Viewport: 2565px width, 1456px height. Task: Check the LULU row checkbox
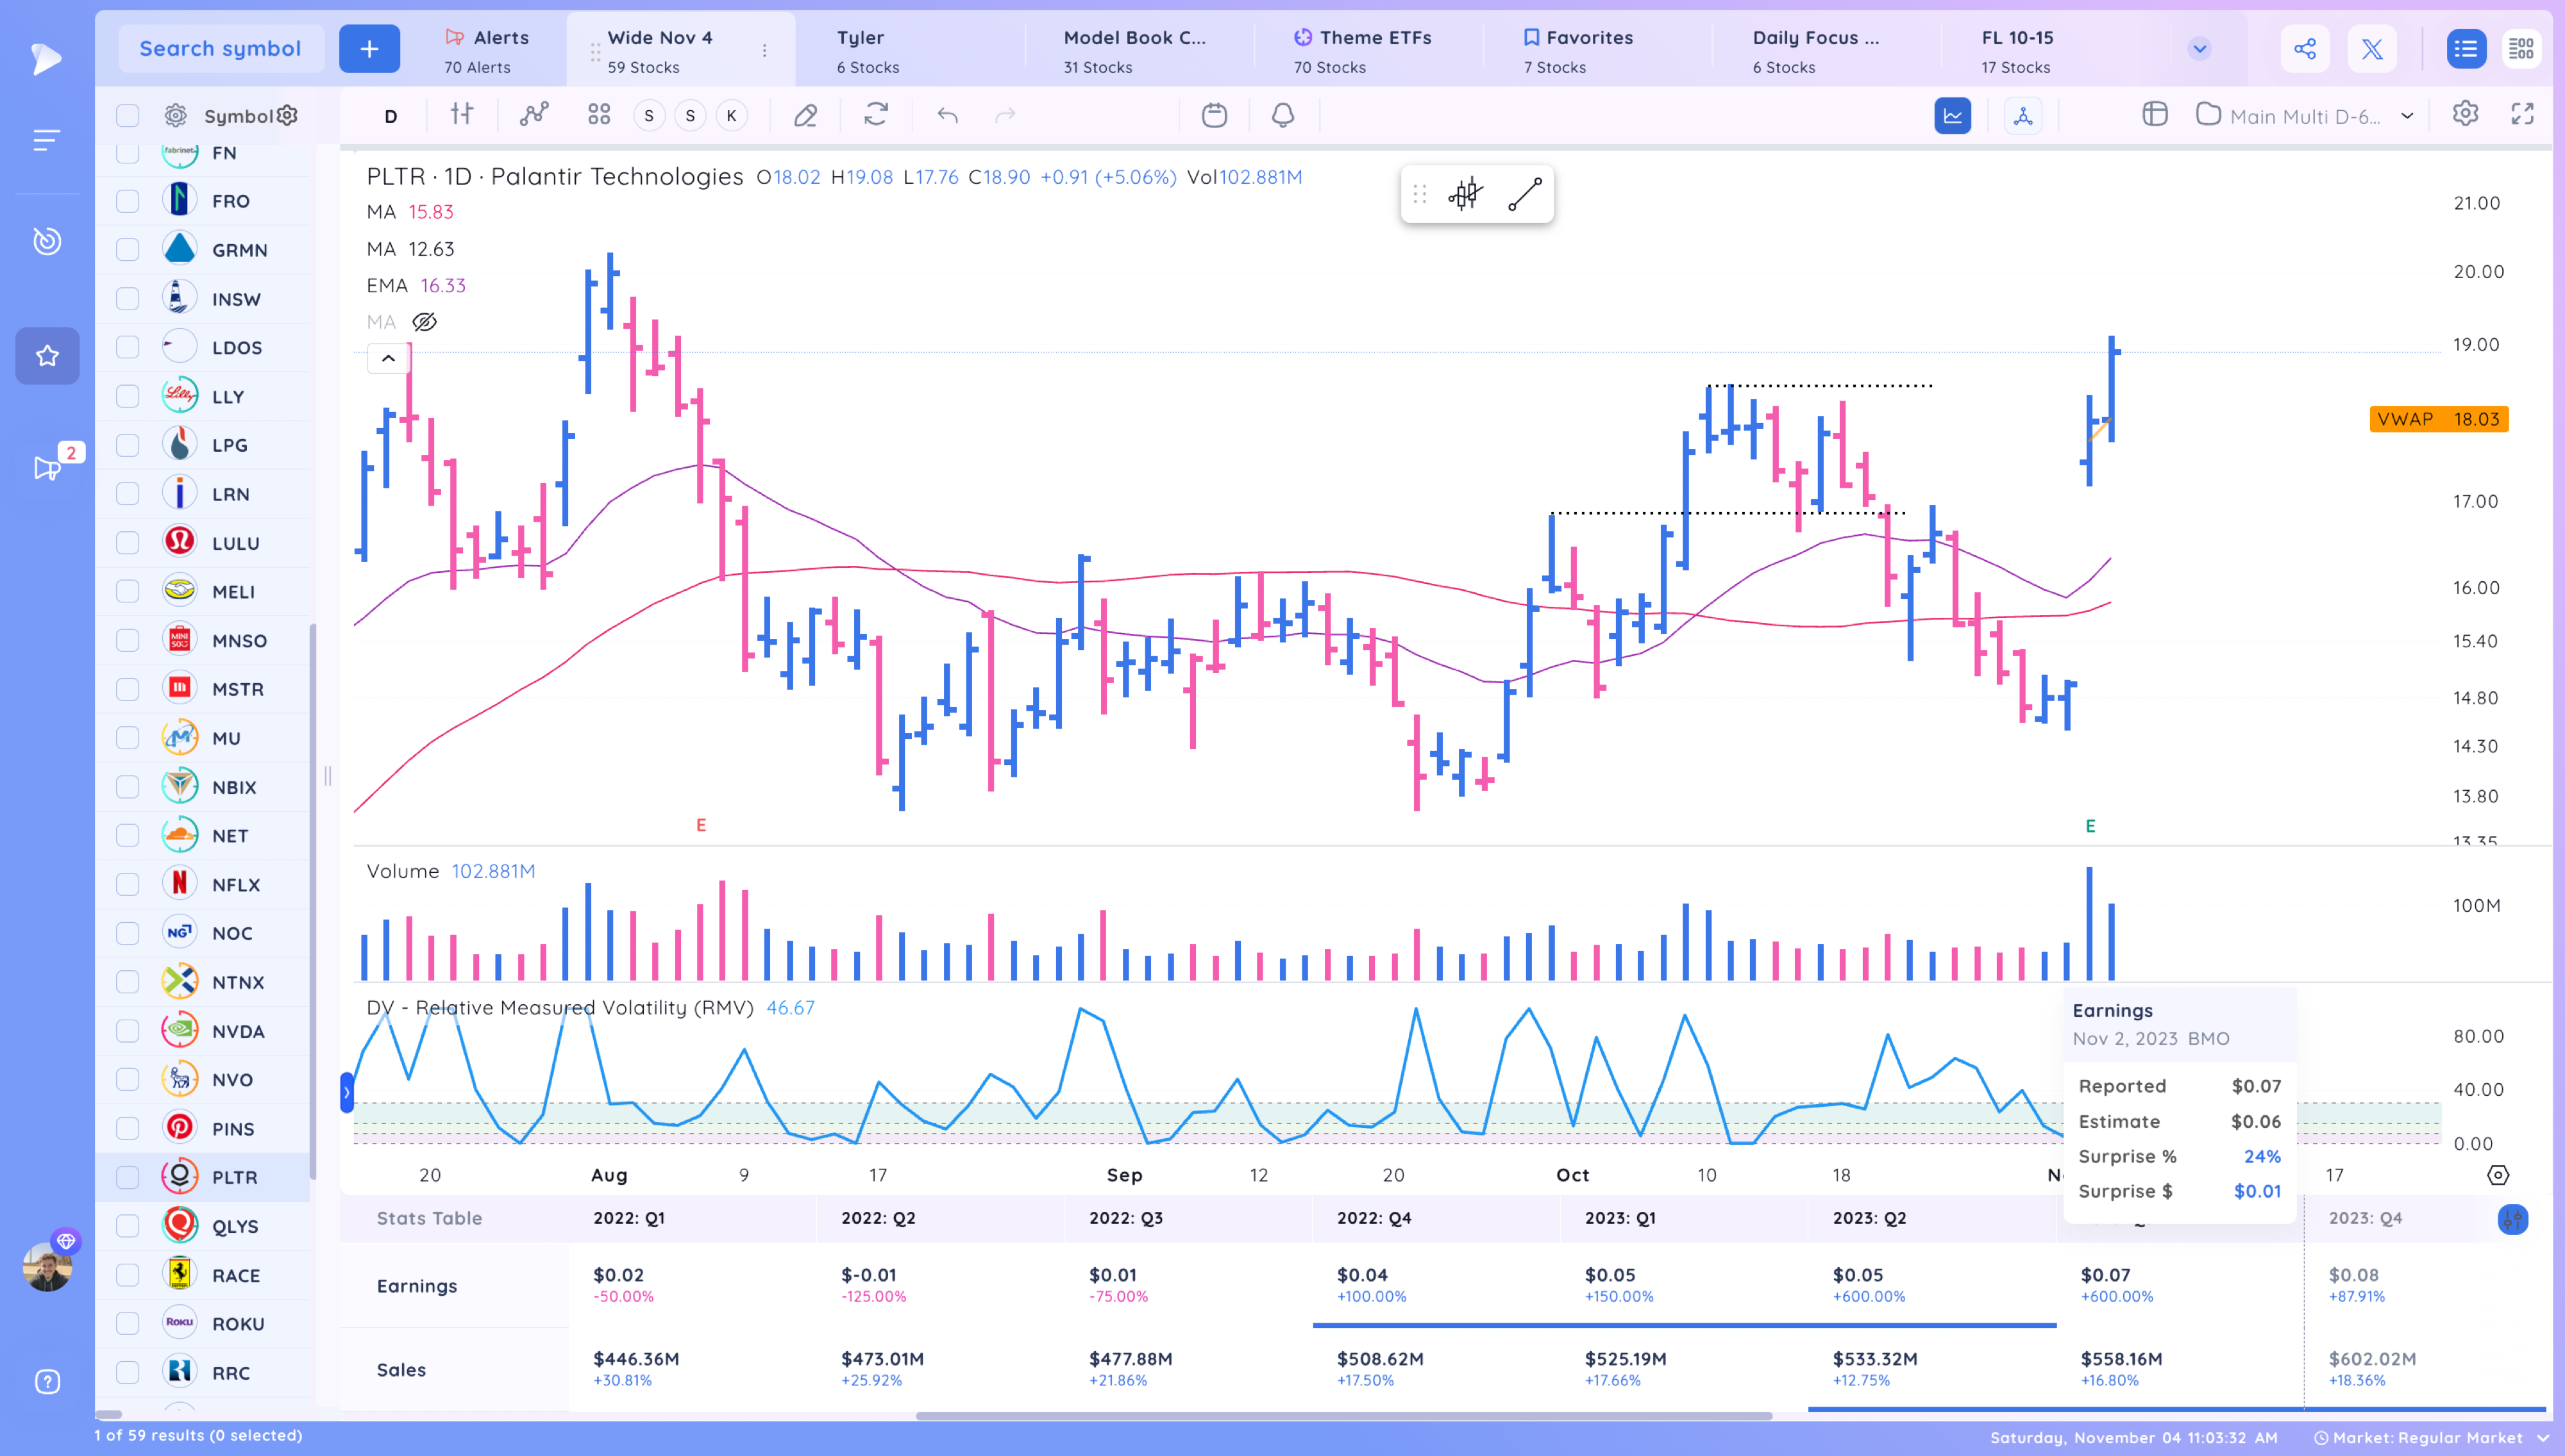(127, 543)
